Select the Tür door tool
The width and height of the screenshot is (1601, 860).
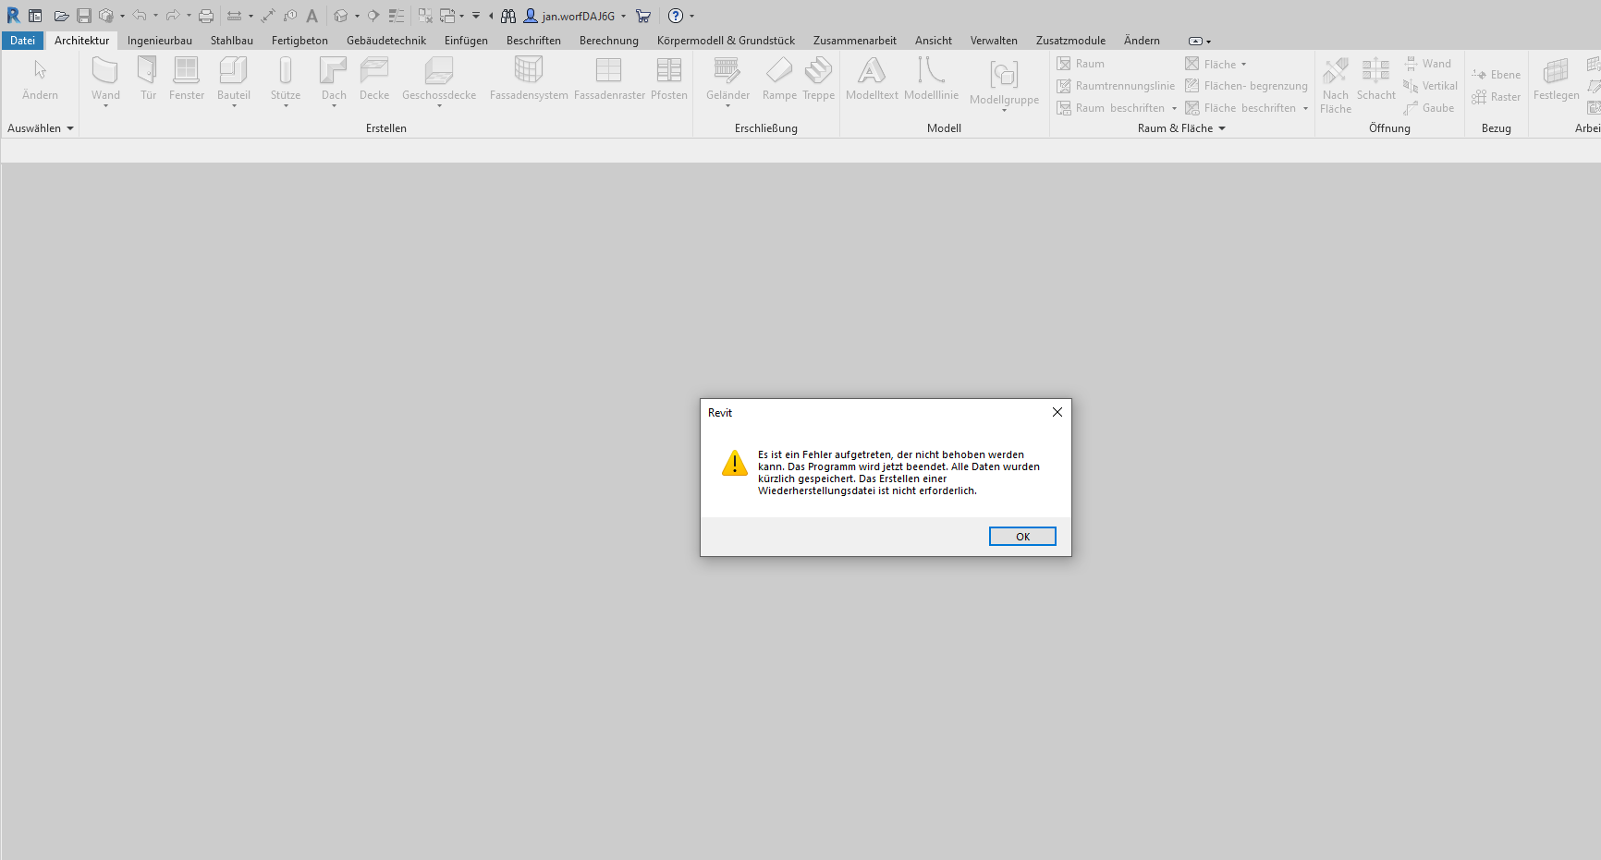[148, 79]
